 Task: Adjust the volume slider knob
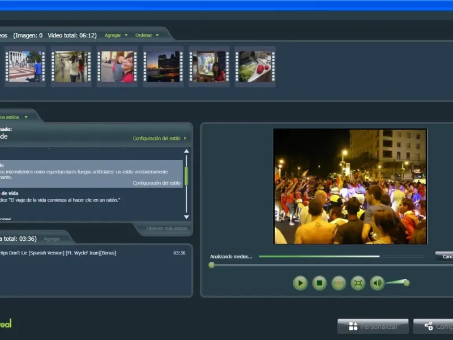(407, 283)
